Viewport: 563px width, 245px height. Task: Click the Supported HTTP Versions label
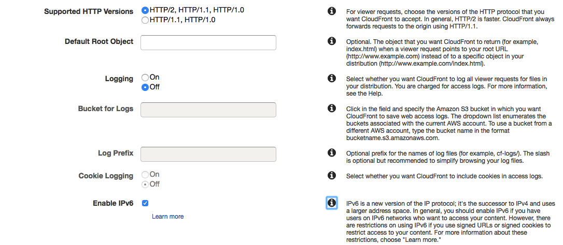click(89, 11)
